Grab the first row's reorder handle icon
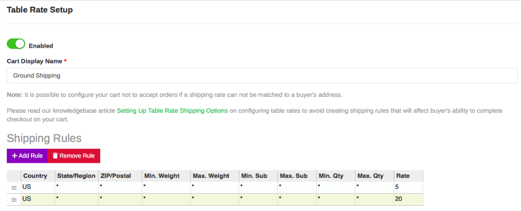521x211 pixels. click(x=14, y=187)
